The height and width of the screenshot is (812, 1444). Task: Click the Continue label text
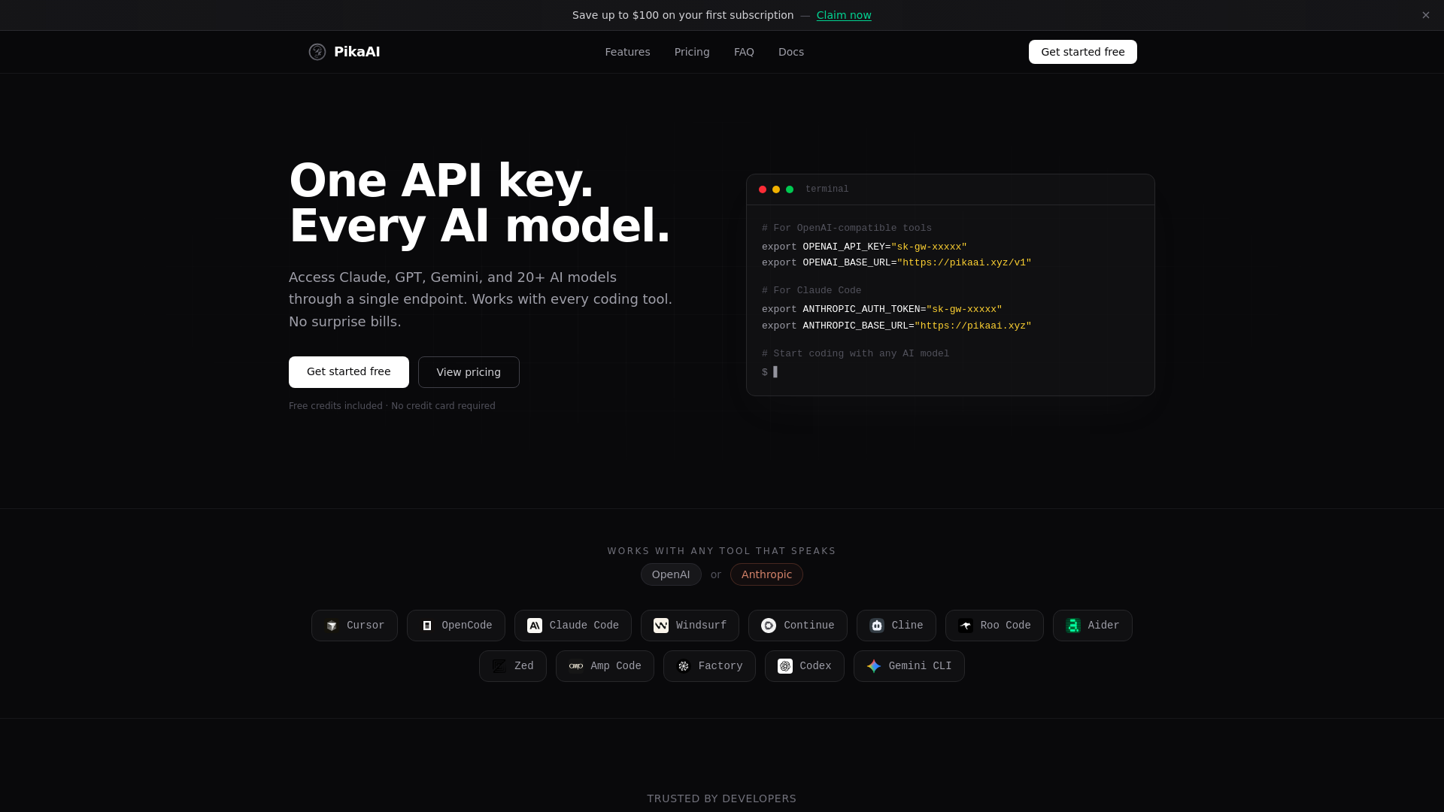pyautogui.click(x=809, y=626)
